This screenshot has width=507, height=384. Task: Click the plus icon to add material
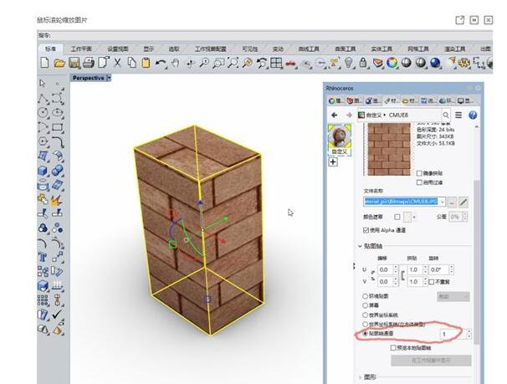pos(333,162)
